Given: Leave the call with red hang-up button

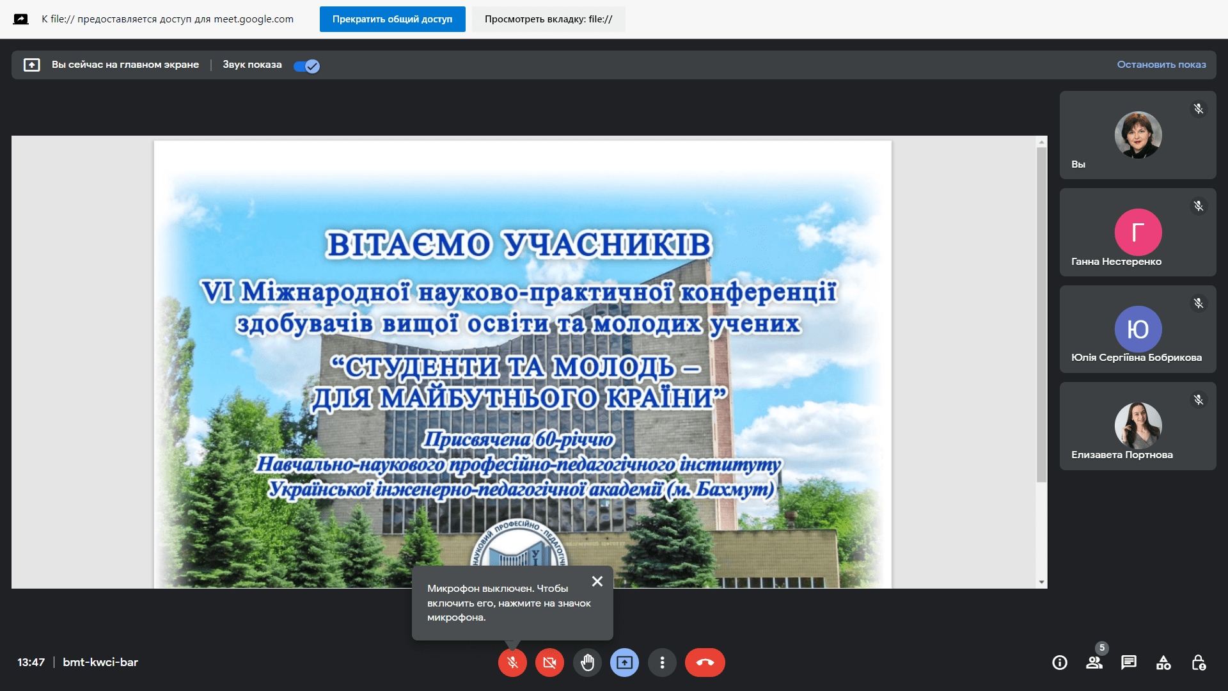Looking at the screenshot, I should point(705,662).
